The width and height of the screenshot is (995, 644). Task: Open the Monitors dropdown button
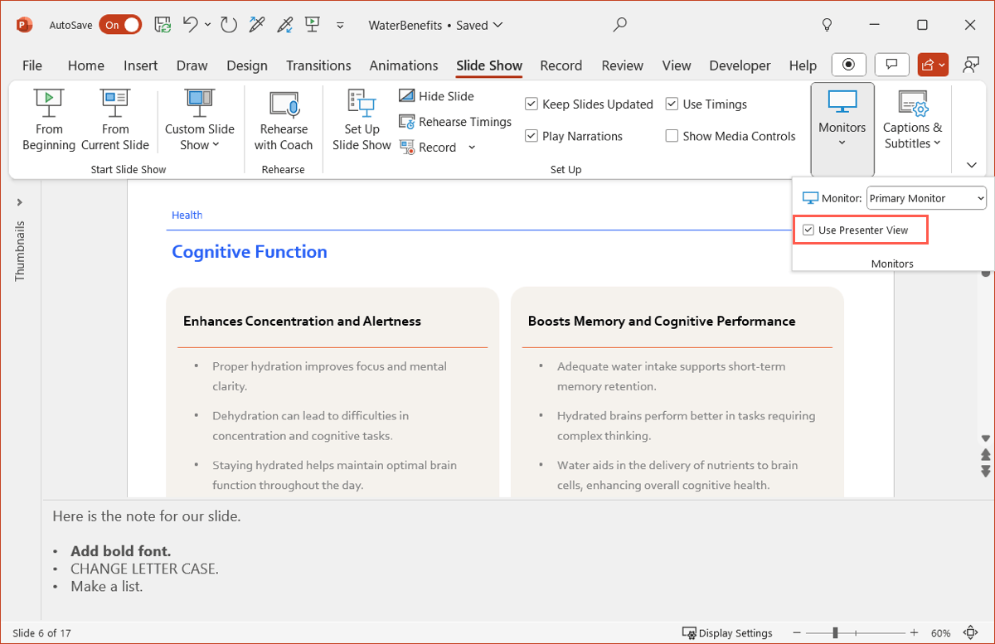pos(842,128)
